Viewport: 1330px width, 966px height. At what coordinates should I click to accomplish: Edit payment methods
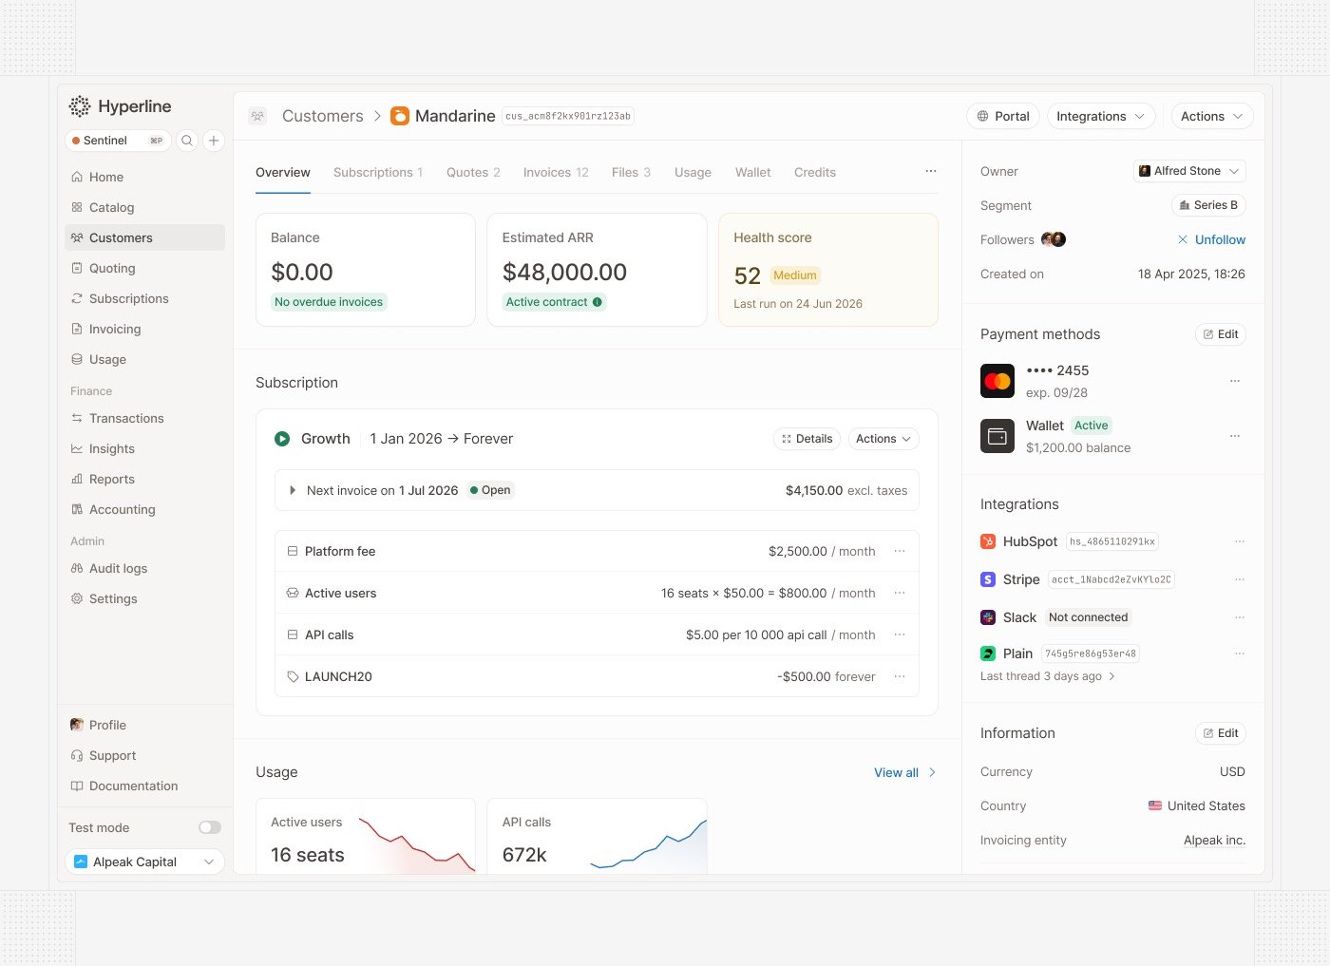coord(1221,334)
